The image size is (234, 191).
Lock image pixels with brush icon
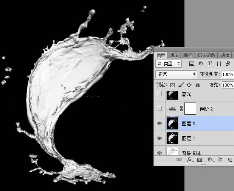[181, 85]
